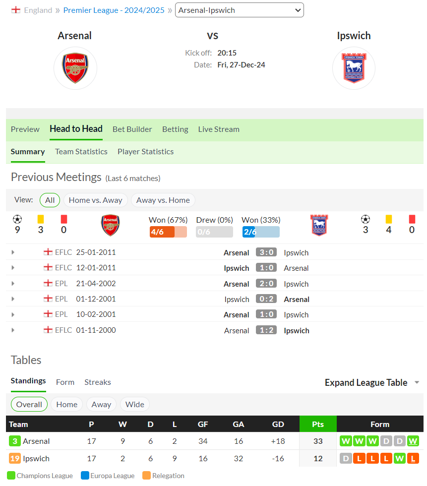This screenshot has height=486, width=427.
Task: Select the Away vs. Home view filter
Action: click(163, 200)
